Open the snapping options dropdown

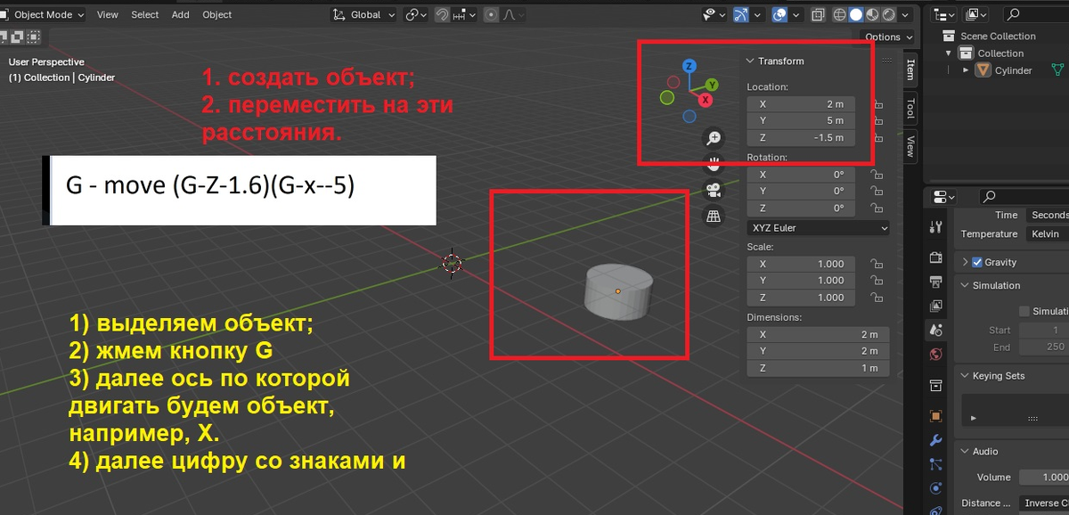point(466,14)
